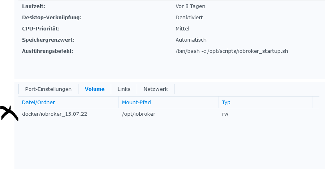Click the CPU-Priorität label
This screenshot has width=325, height=169.
[x=41, y=29]
